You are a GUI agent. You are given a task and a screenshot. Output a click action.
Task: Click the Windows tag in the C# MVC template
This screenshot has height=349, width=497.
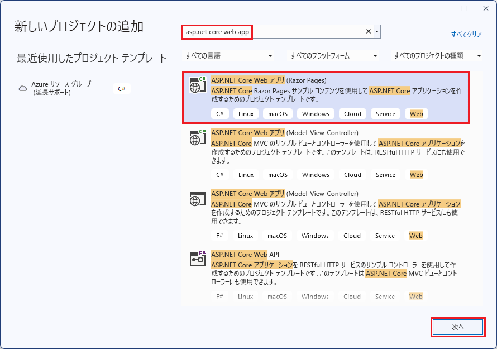(x=316, y=175)
